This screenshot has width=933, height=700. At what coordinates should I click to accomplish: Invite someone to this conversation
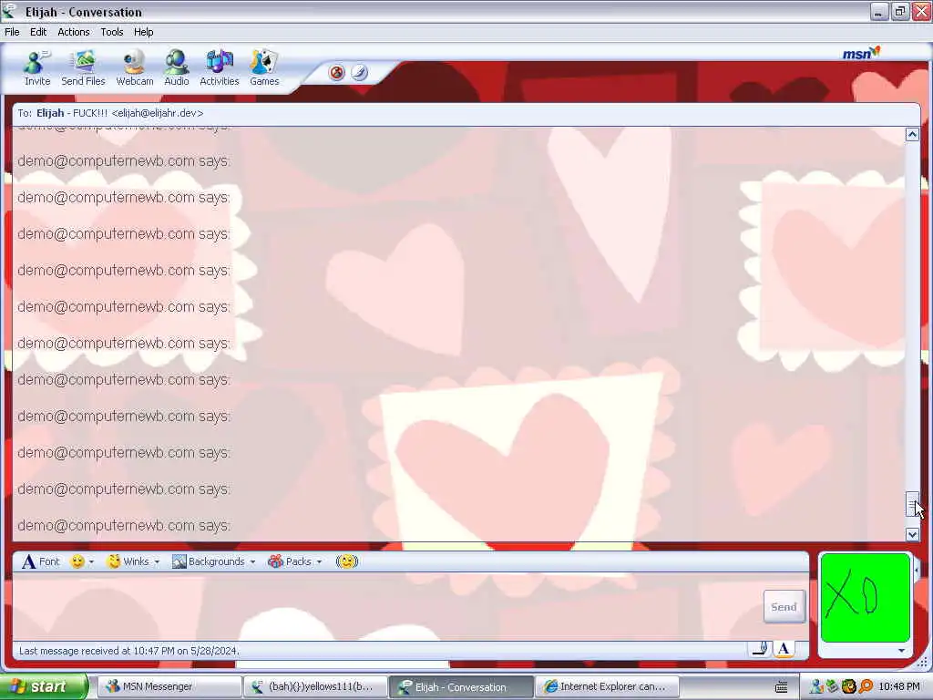point(36,68)
